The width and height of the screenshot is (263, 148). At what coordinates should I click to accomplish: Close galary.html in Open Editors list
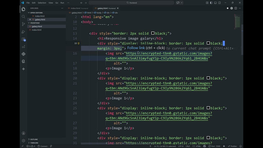[x=30, y=20]
